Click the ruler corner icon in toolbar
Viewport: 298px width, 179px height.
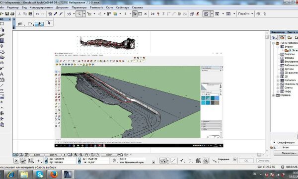pyautogui.click(x=109, y=14)
